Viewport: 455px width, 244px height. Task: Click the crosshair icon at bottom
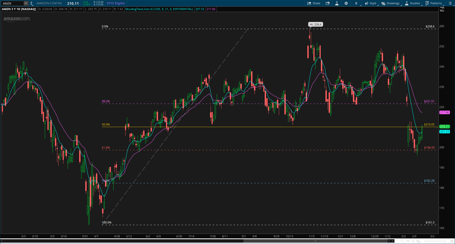pos(413,241)
